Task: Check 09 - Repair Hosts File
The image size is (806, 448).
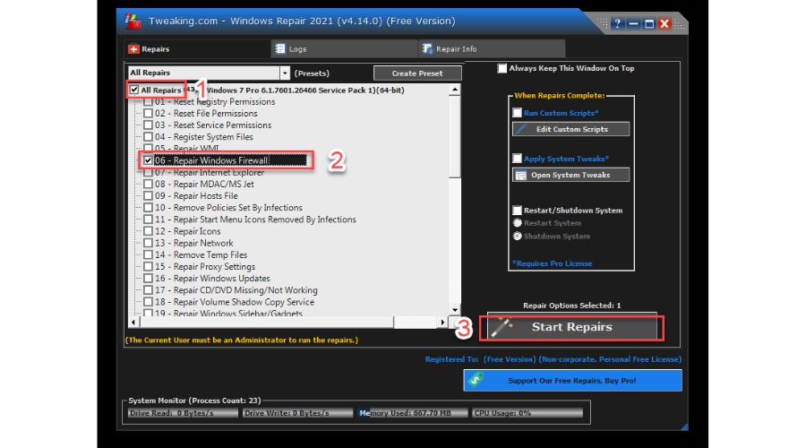Action: (148, 196)
